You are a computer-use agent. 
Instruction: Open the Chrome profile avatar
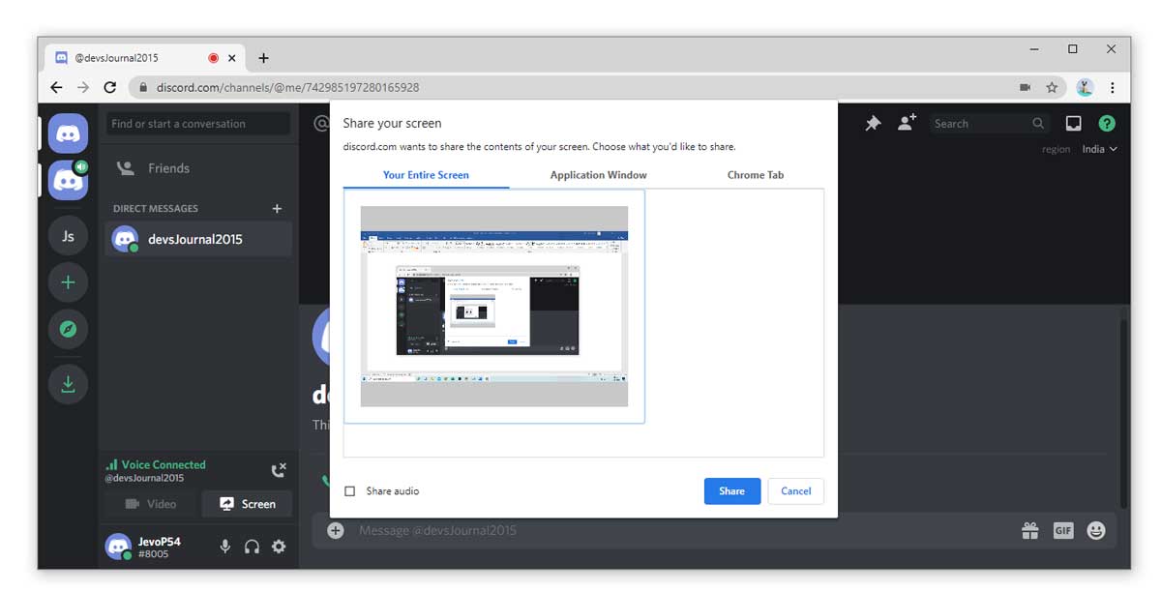pyautogui.click(x=1085, y=87)
